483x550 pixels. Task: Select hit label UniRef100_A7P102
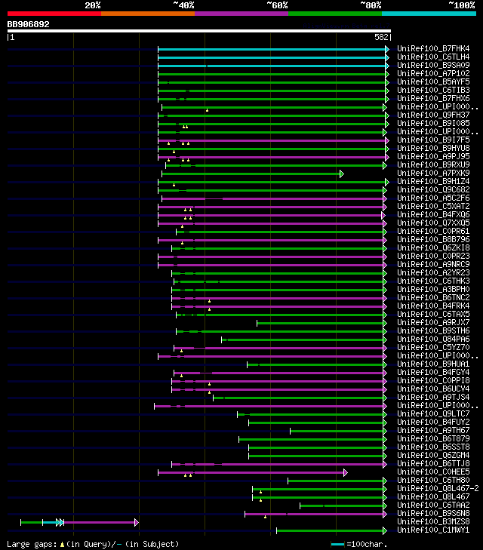tap(433, 73)
